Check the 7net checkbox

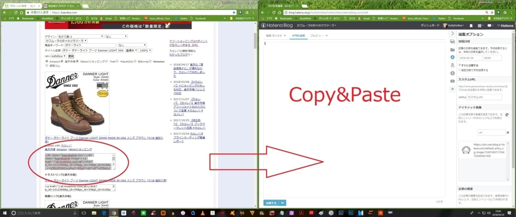(107, 61)
